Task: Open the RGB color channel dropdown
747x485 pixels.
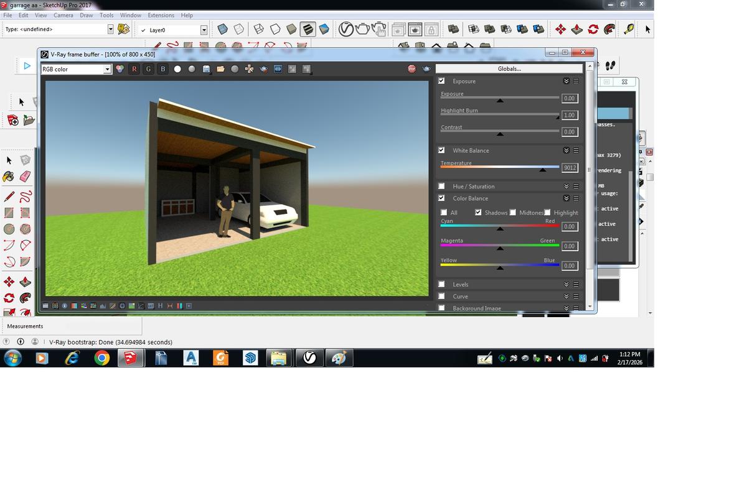Action: pos(107,69)
